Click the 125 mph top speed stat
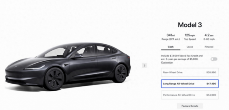This screenshot has width=229, height=110. tap(190, 37)
